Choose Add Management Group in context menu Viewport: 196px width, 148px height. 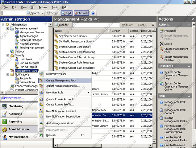(65, 123)
